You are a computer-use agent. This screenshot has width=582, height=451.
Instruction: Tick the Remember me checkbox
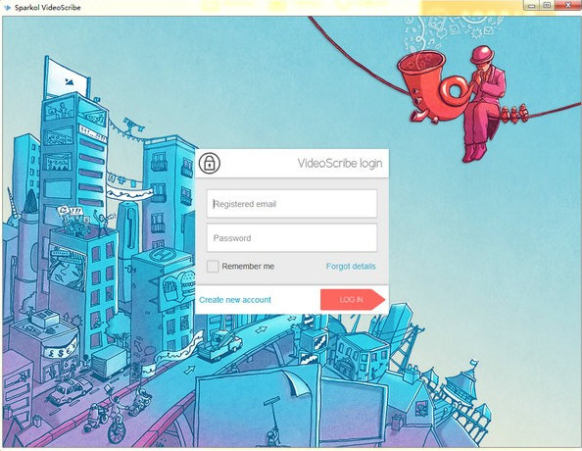click(213, 267)
